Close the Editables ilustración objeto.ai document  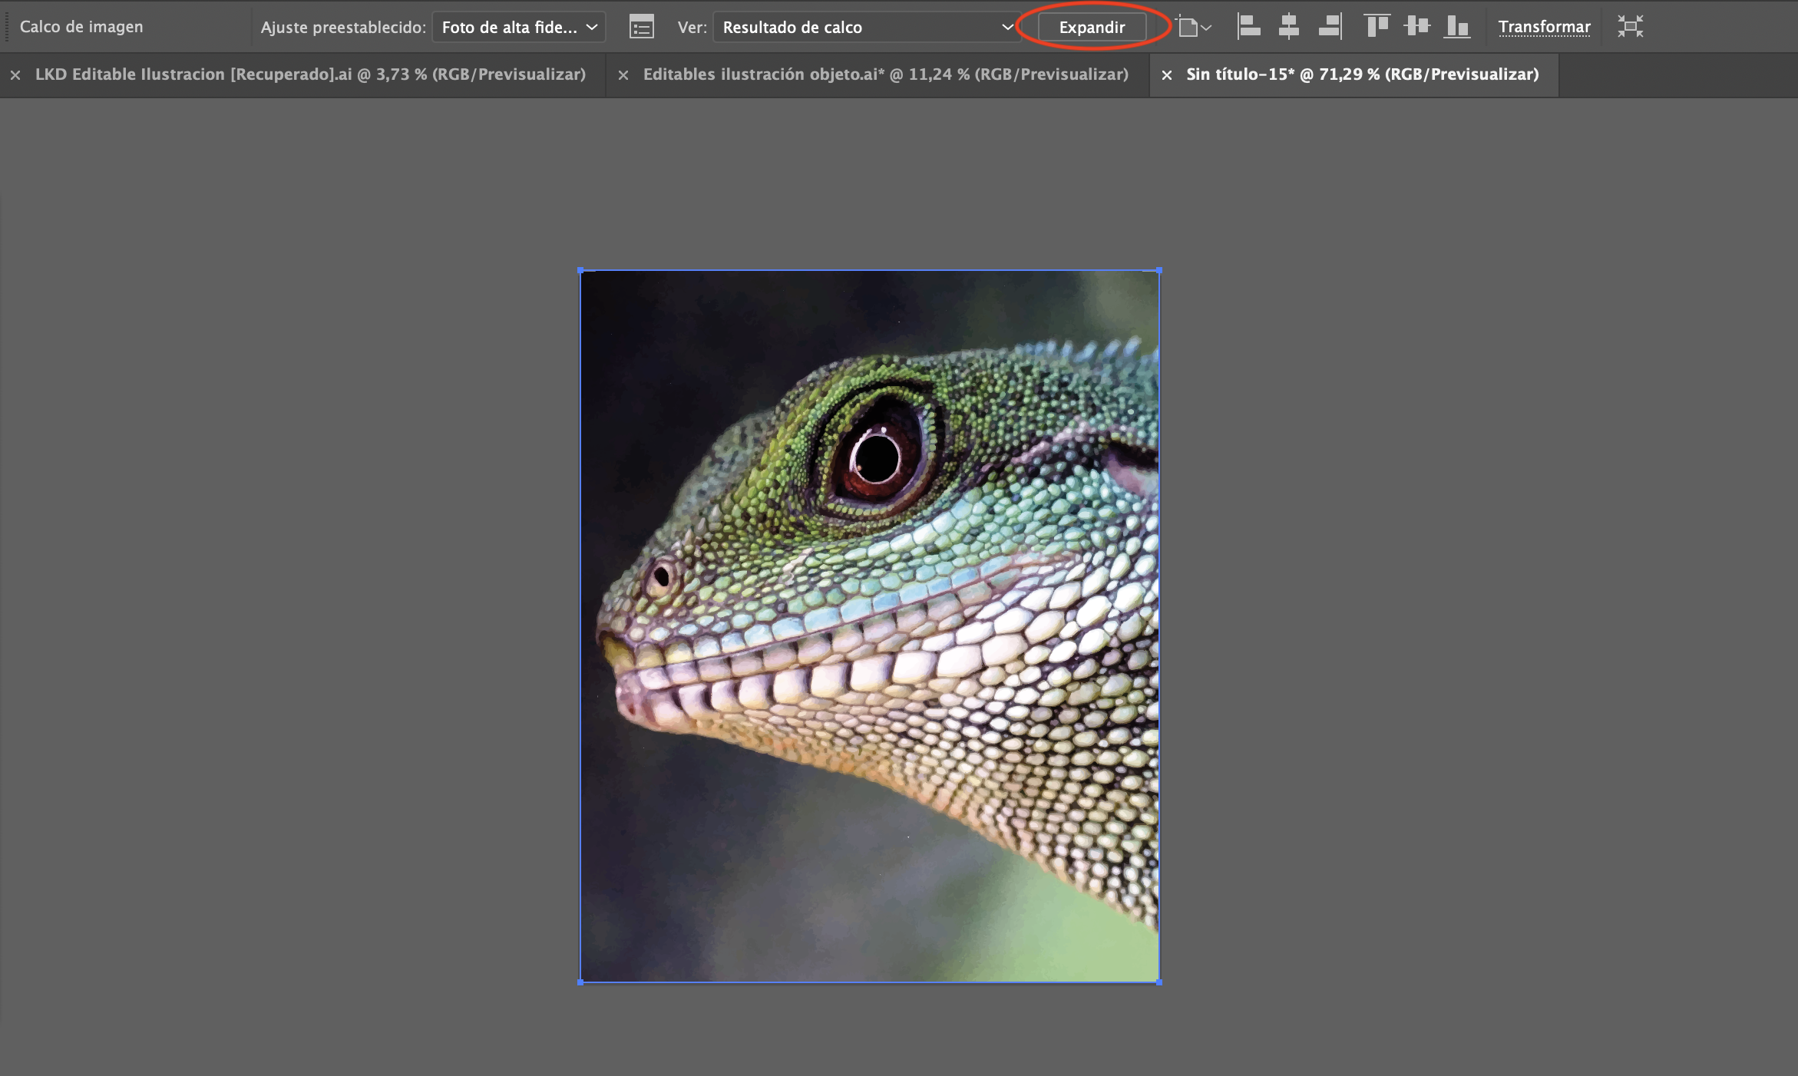(x=623, y=74)
